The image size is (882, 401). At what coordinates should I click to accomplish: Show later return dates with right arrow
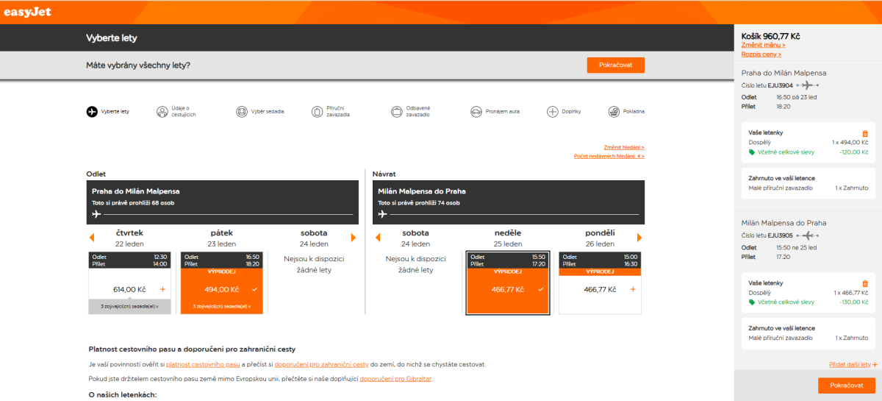[x=639, y=238]
